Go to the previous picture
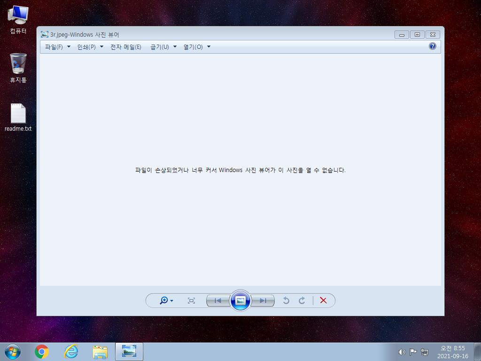The height and width of the screenshot is (361, 481). tap(218, 300)
